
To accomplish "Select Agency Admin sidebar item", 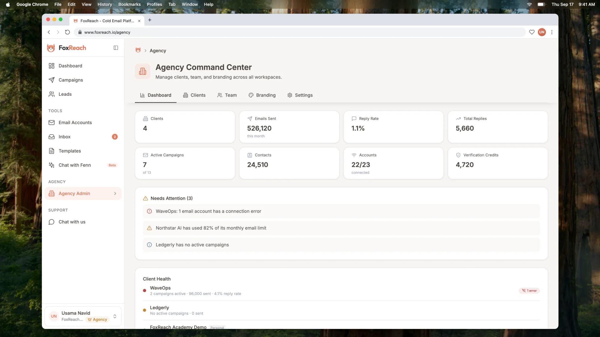I will click(83, 194).
